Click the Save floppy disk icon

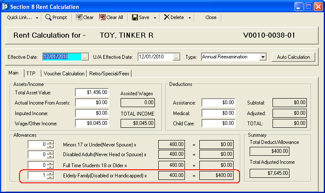point(135,17)
